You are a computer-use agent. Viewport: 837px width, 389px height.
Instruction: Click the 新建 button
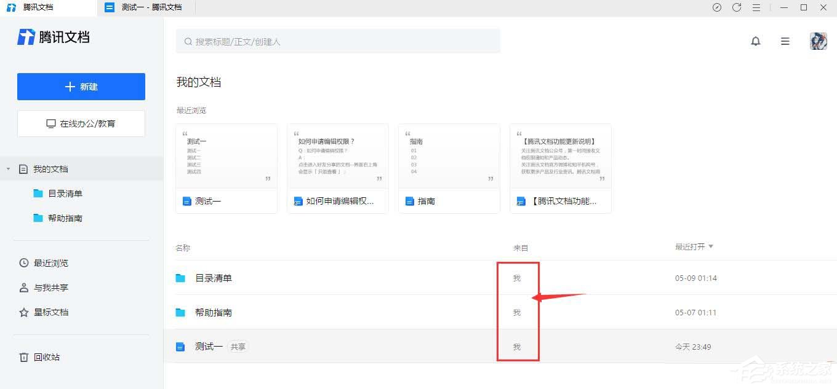[x=81, y=86]
